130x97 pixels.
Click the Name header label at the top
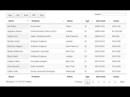(11, 21)
